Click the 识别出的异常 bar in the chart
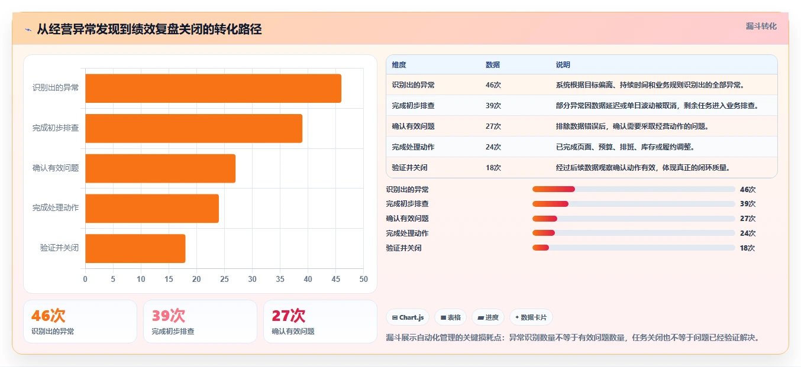This screenshot has height=367, width=801. coord(213,88)
